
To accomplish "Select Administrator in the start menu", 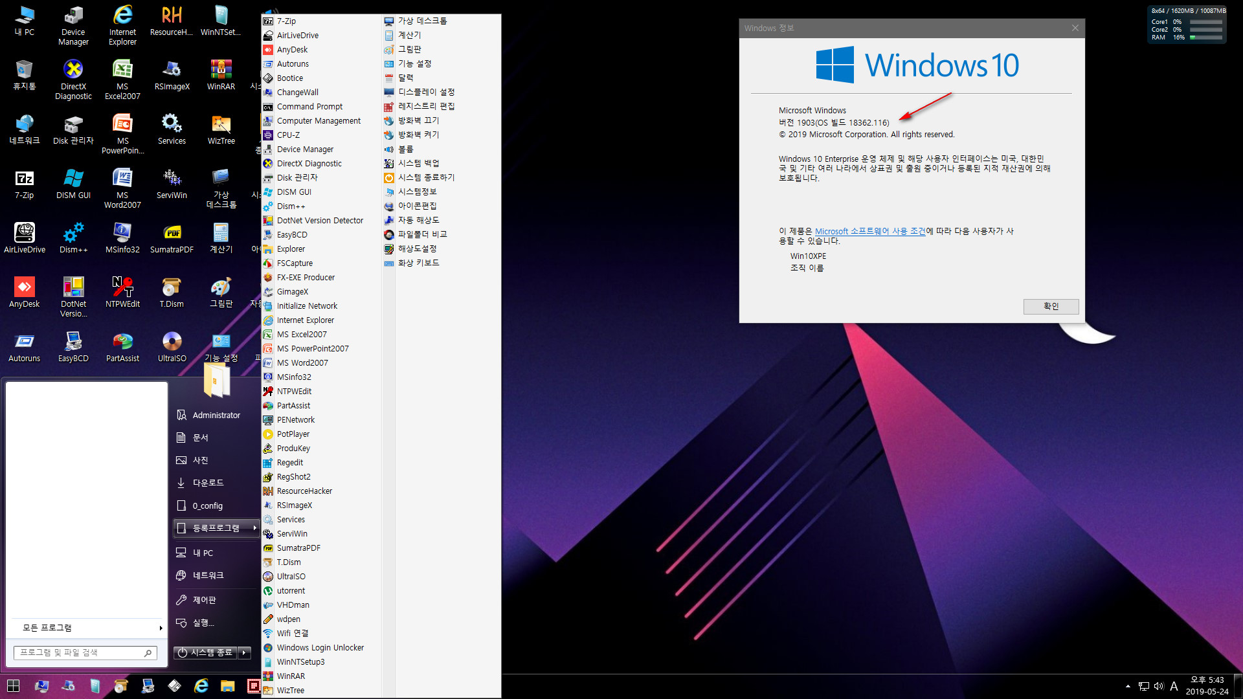I will pos(216,415).
